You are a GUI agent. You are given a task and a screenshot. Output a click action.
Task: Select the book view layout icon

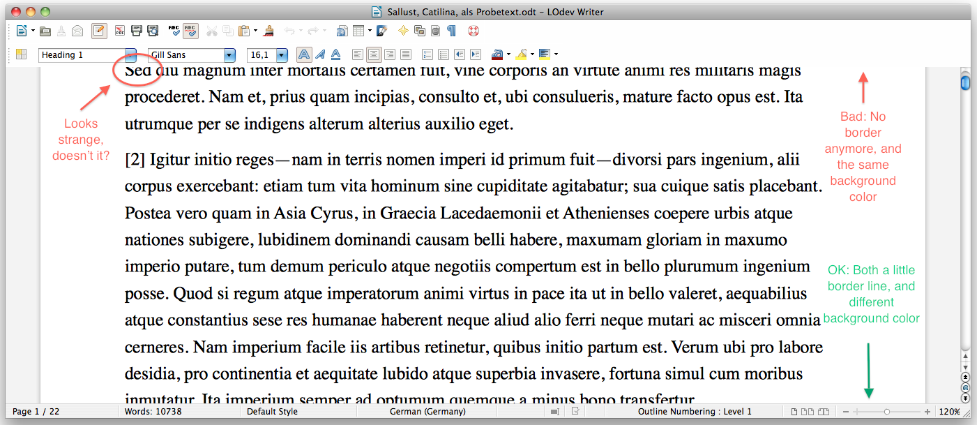824,412
